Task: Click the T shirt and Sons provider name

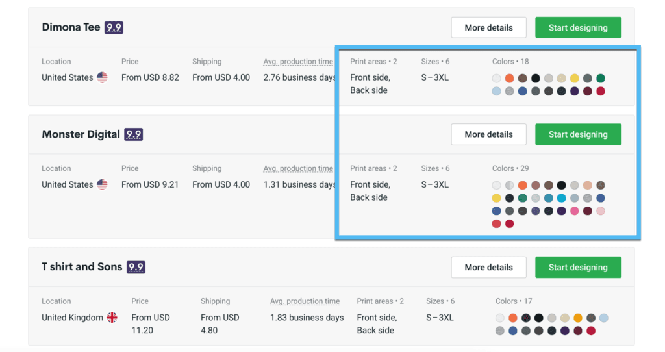Action: coord(82,267)
